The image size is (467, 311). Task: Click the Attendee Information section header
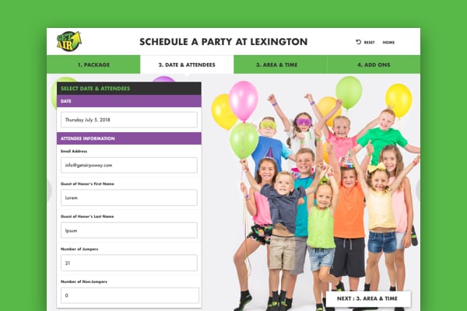click(x=129, y=138)
